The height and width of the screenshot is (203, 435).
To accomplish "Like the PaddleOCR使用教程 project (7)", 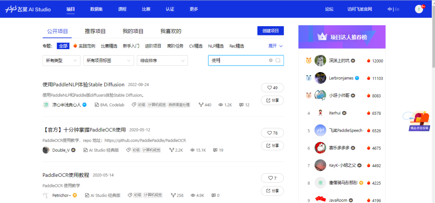I will [x=272, y=178].
